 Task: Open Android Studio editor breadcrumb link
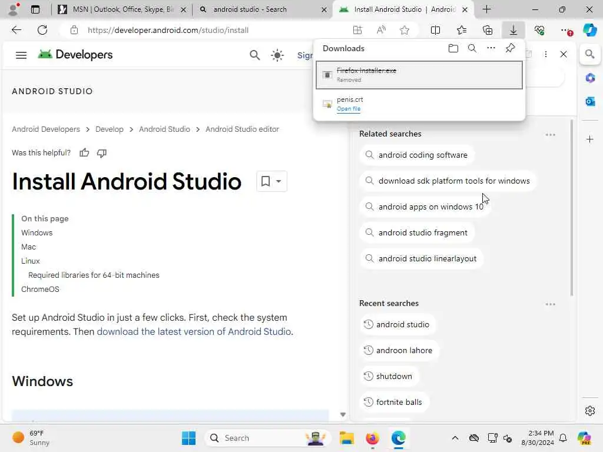242,129
